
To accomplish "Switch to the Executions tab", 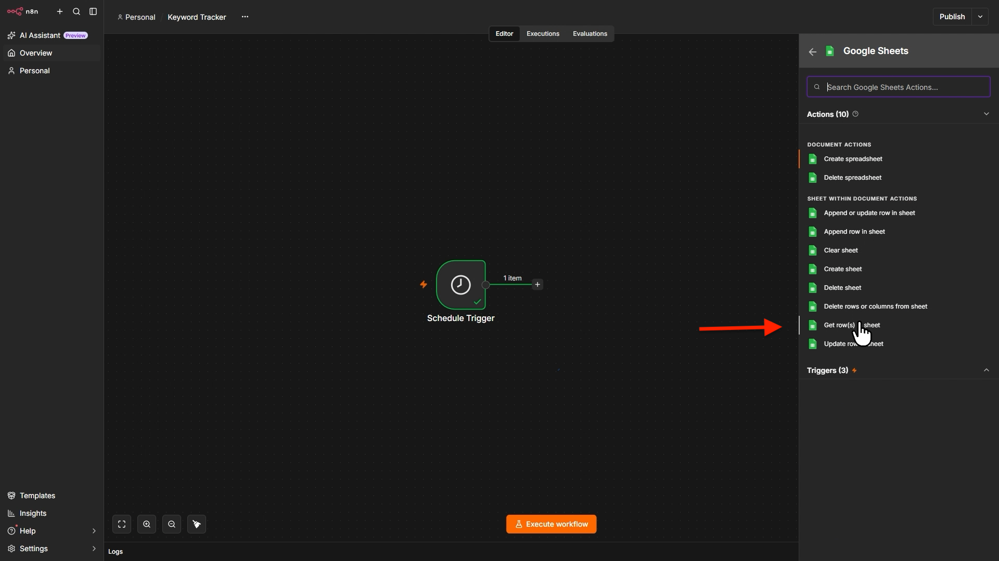I will [x=543, y=34].
